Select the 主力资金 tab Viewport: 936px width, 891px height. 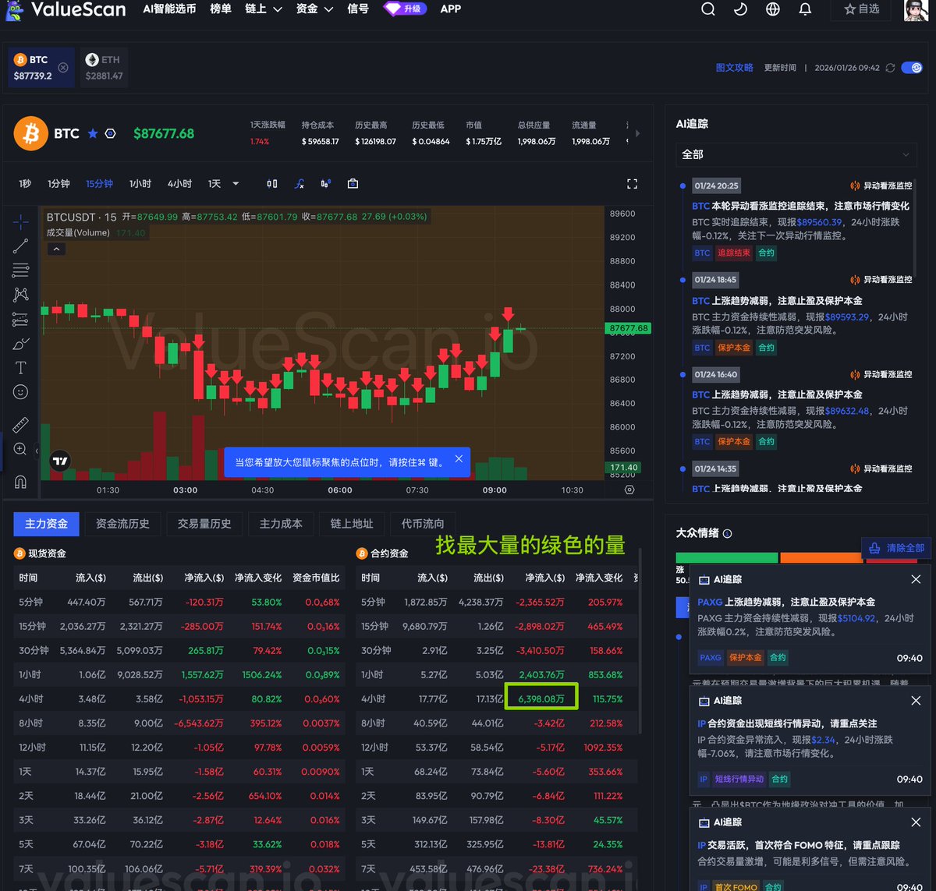46,524
